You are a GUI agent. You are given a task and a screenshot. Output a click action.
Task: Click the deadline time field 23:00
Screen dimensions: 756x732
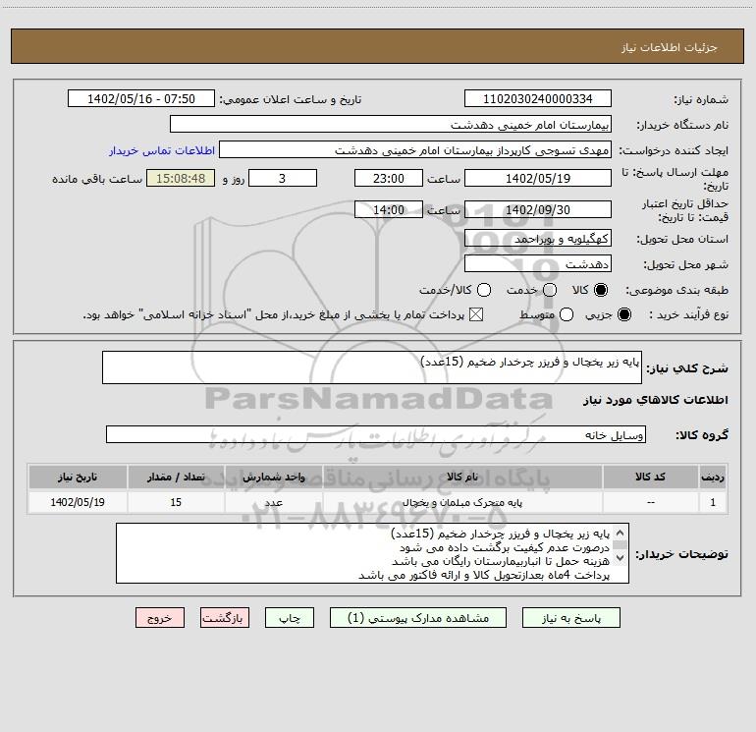[x=389, y=178]
